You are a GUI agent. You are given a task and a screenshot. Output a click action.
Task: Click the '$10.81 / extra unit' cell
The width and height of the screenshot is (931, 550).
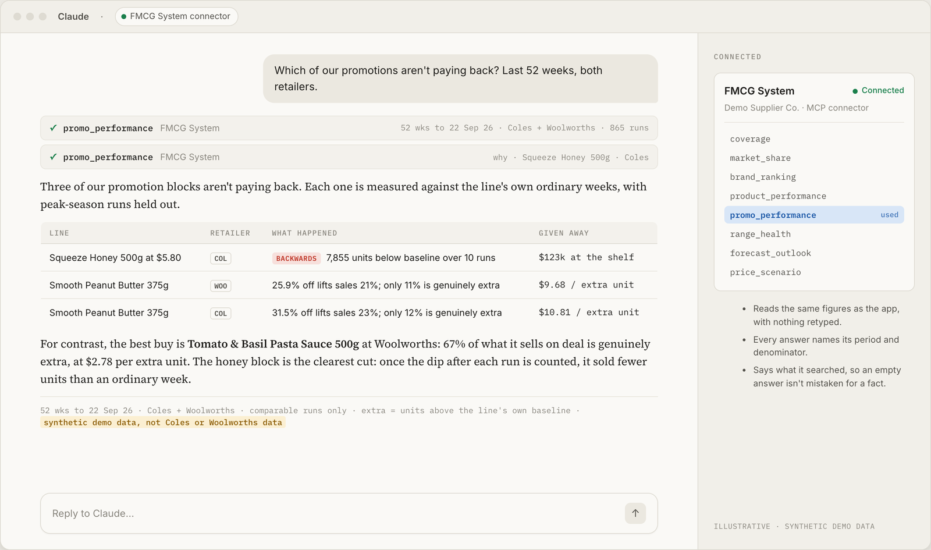coord(588,312)
